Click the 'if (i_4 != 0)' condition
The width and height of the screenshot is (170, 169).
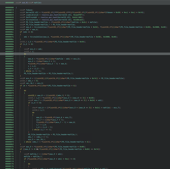tap(35, 103)
